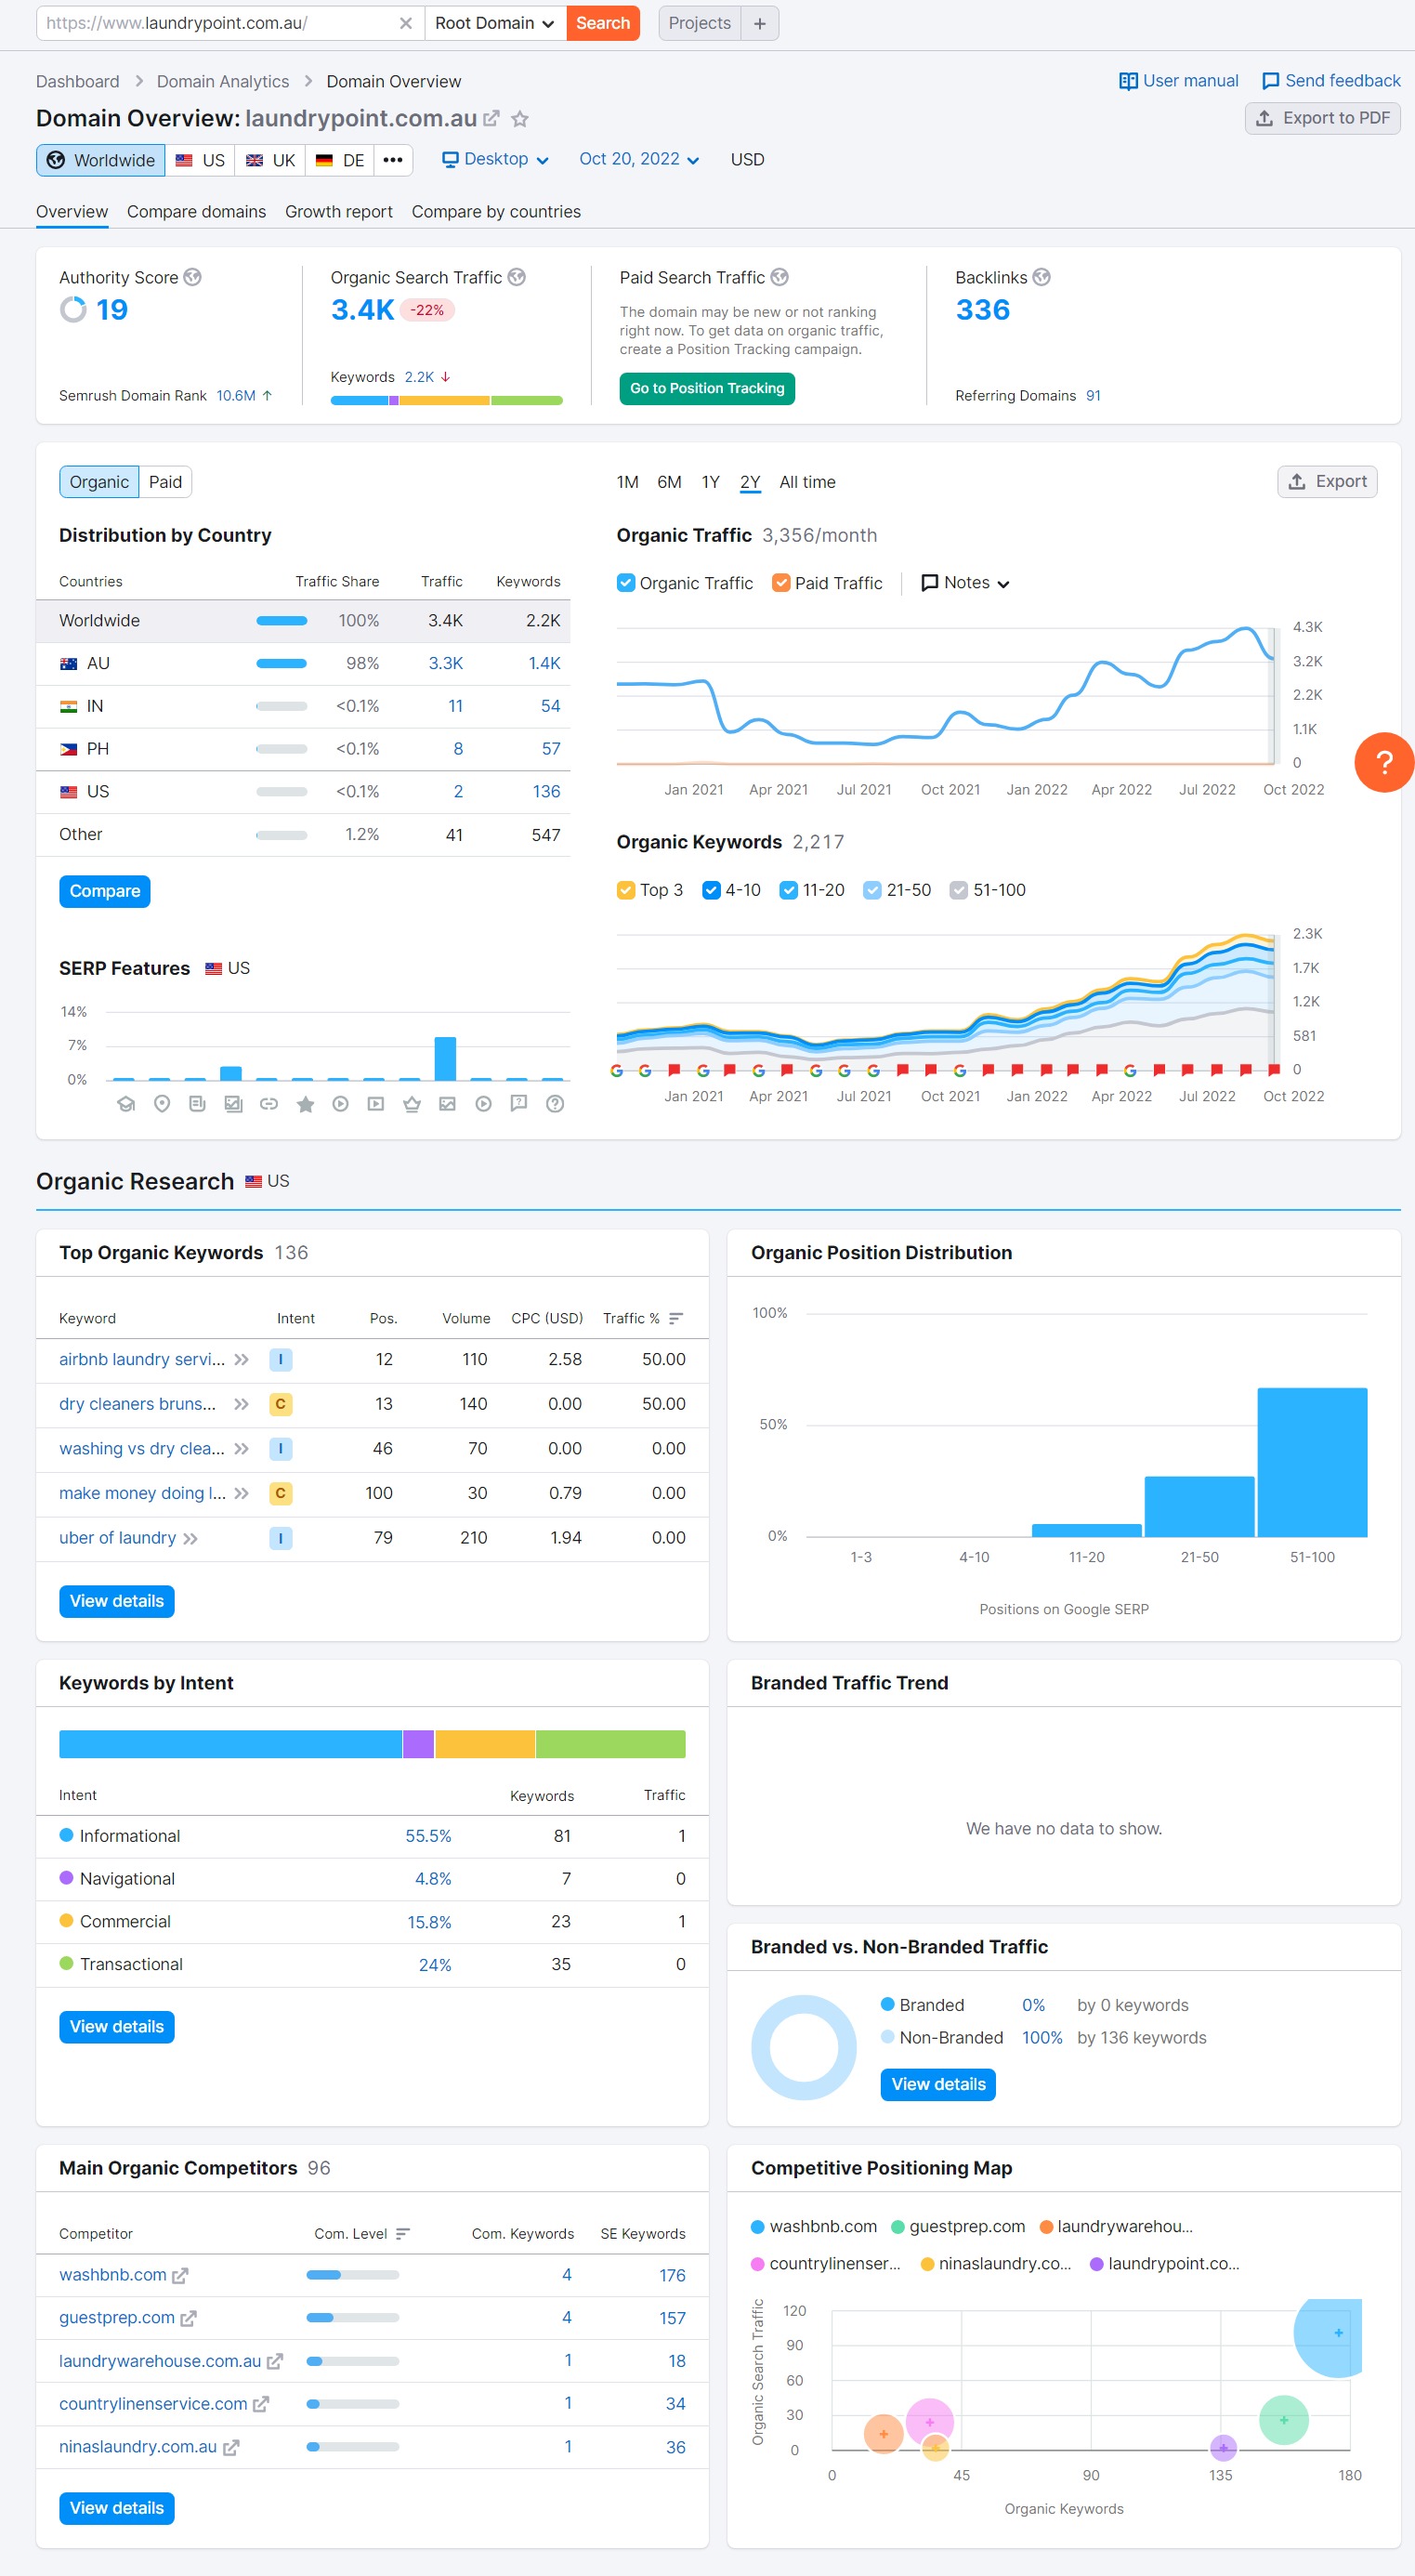Select the graduation cap SERP feature icon
This screenshot has width=1415, height=2576.
pyautogui.click(x=126, y=1104)
